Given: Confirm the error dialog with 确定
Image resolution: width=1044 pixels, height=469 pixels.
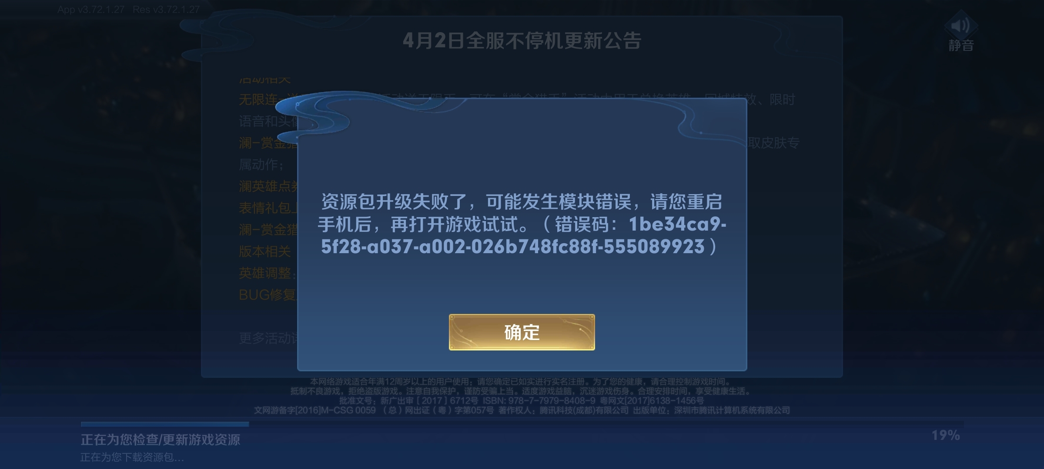Looking at the screenshot, I should [522, 332].
